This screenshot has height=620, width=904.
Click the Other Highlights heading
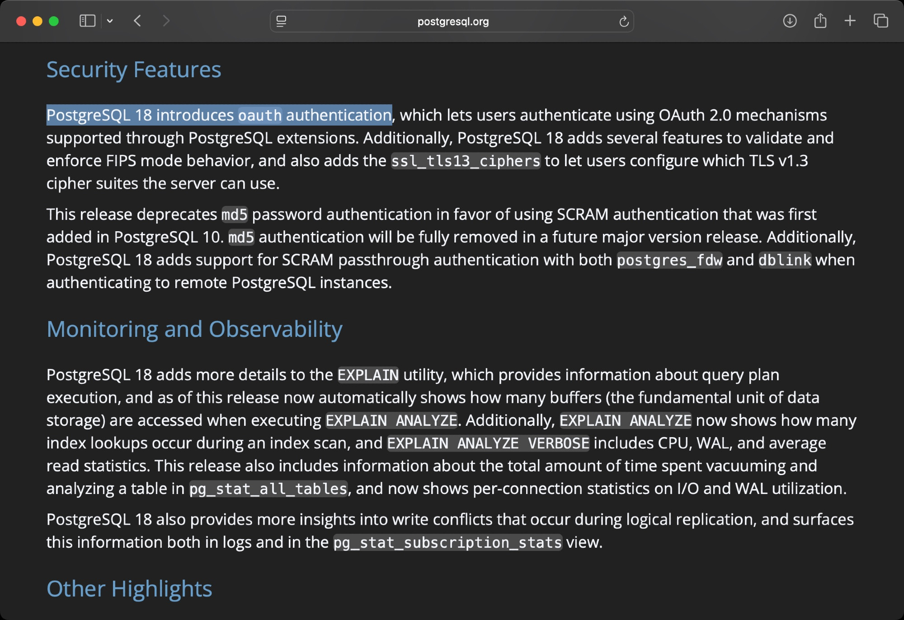click(x=129, y=589)
